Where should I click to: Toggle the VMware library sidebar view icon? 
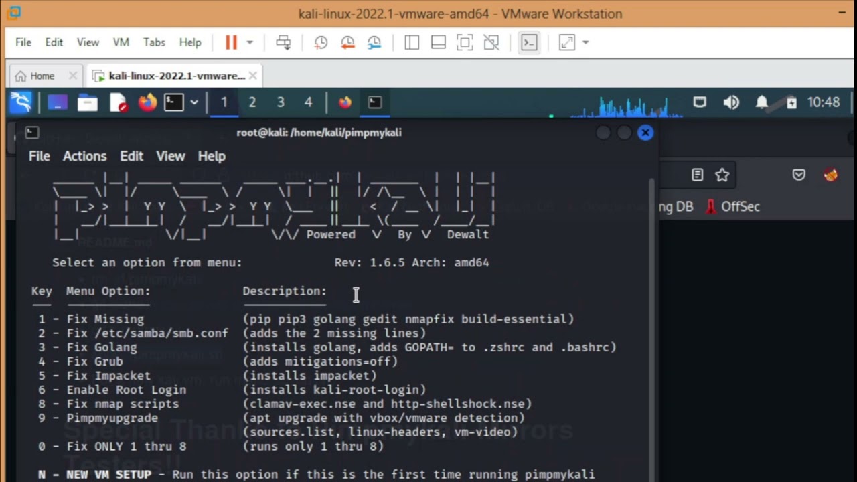click(412, 42)
